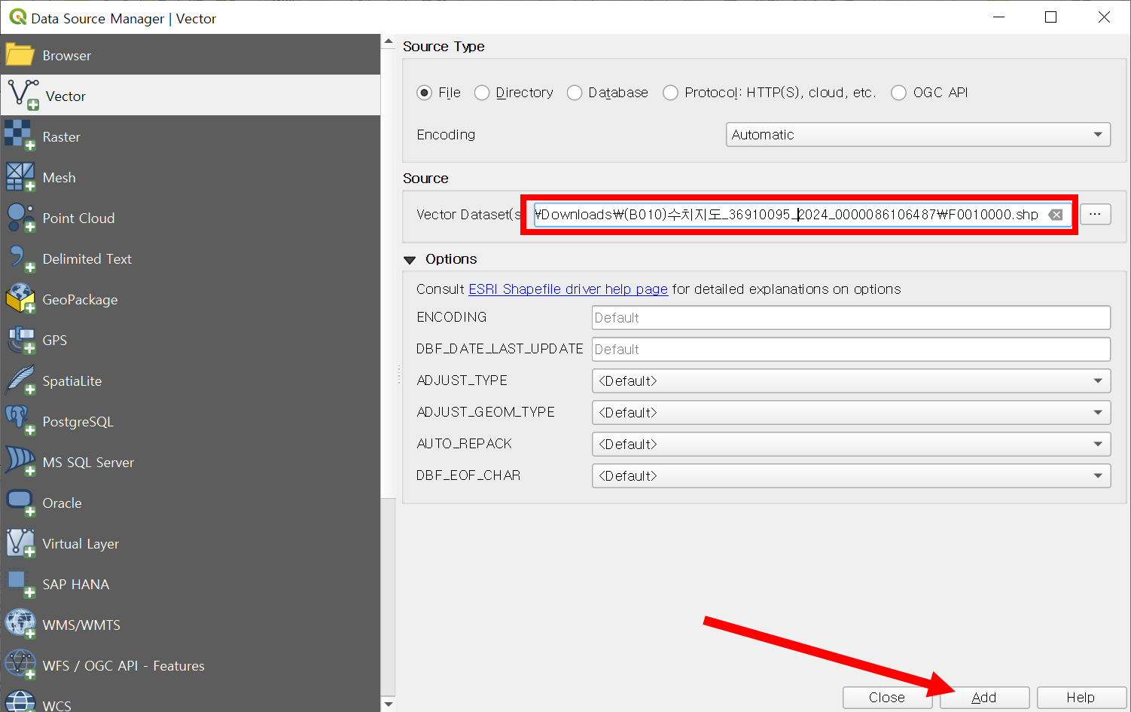
Task: Clear the vector dataset path text
Action: click(x=1056, y=215)
